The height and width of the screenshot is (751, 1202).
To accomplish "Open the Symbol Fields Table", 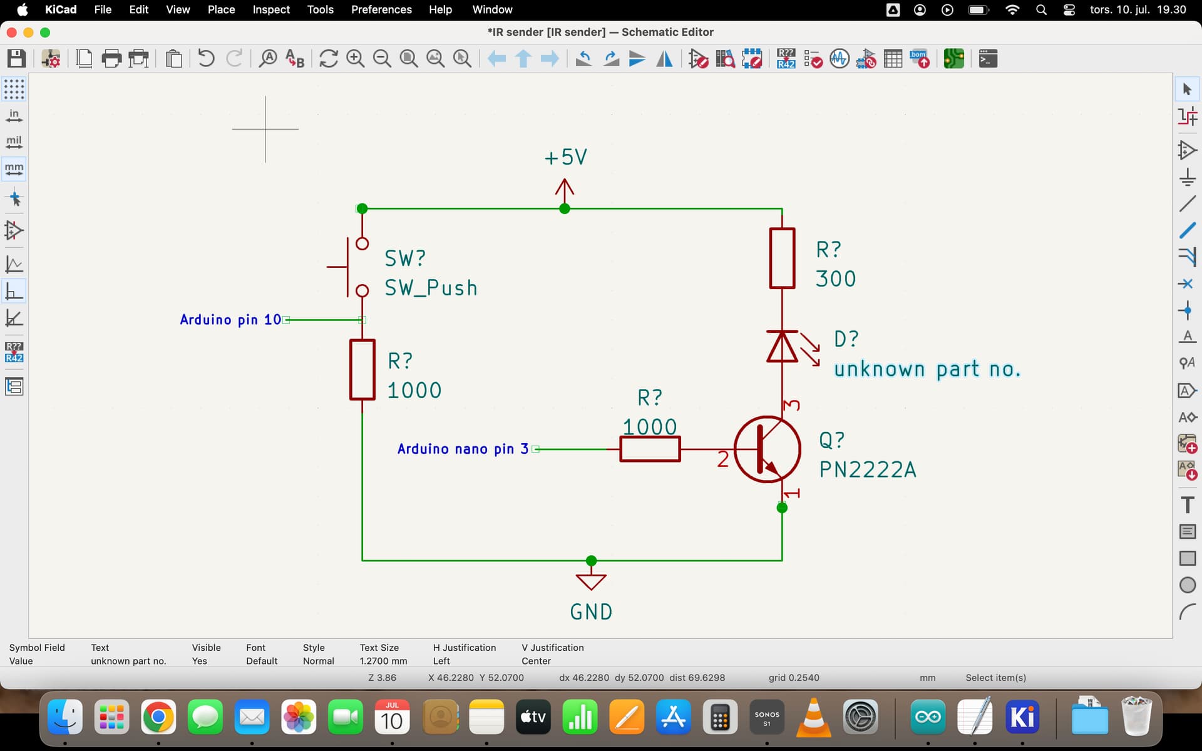I will tap(893, 59).
